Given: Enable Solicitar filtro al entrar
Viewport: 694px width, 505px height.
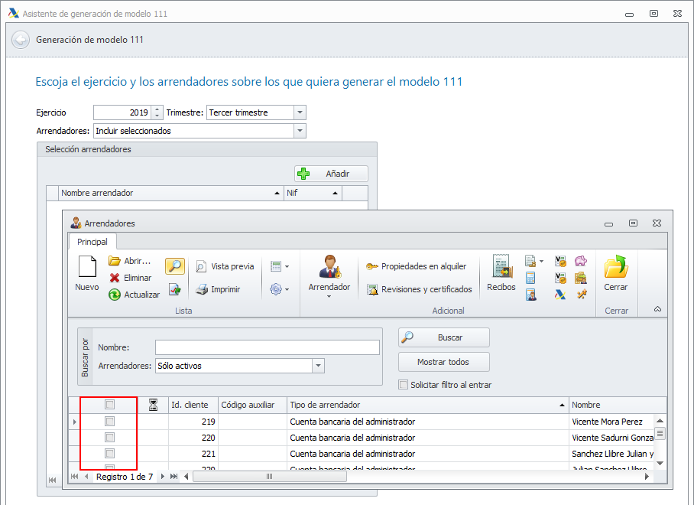Looking at the screenshot, I should [x=404, y=385].
